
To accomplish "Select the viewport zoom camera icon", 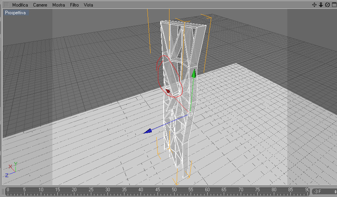I will 321,5.
